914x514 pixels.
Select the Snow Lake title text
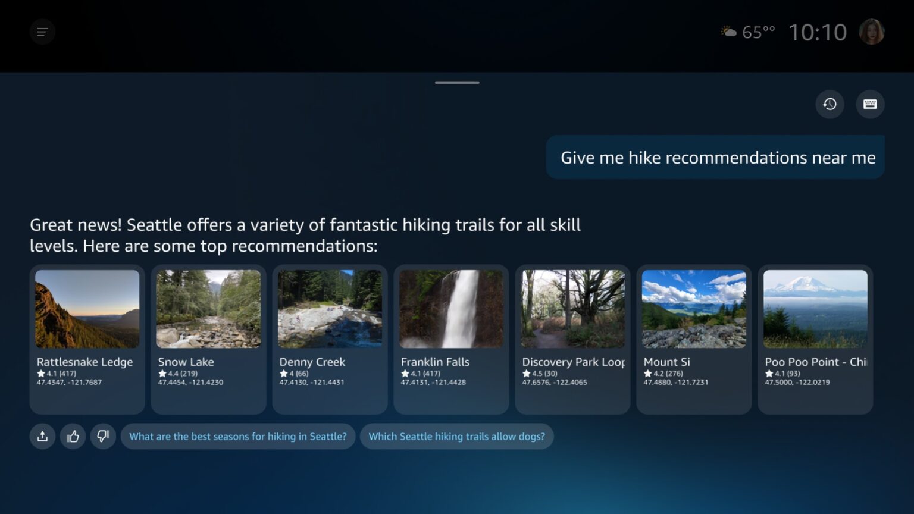[186, 362]
